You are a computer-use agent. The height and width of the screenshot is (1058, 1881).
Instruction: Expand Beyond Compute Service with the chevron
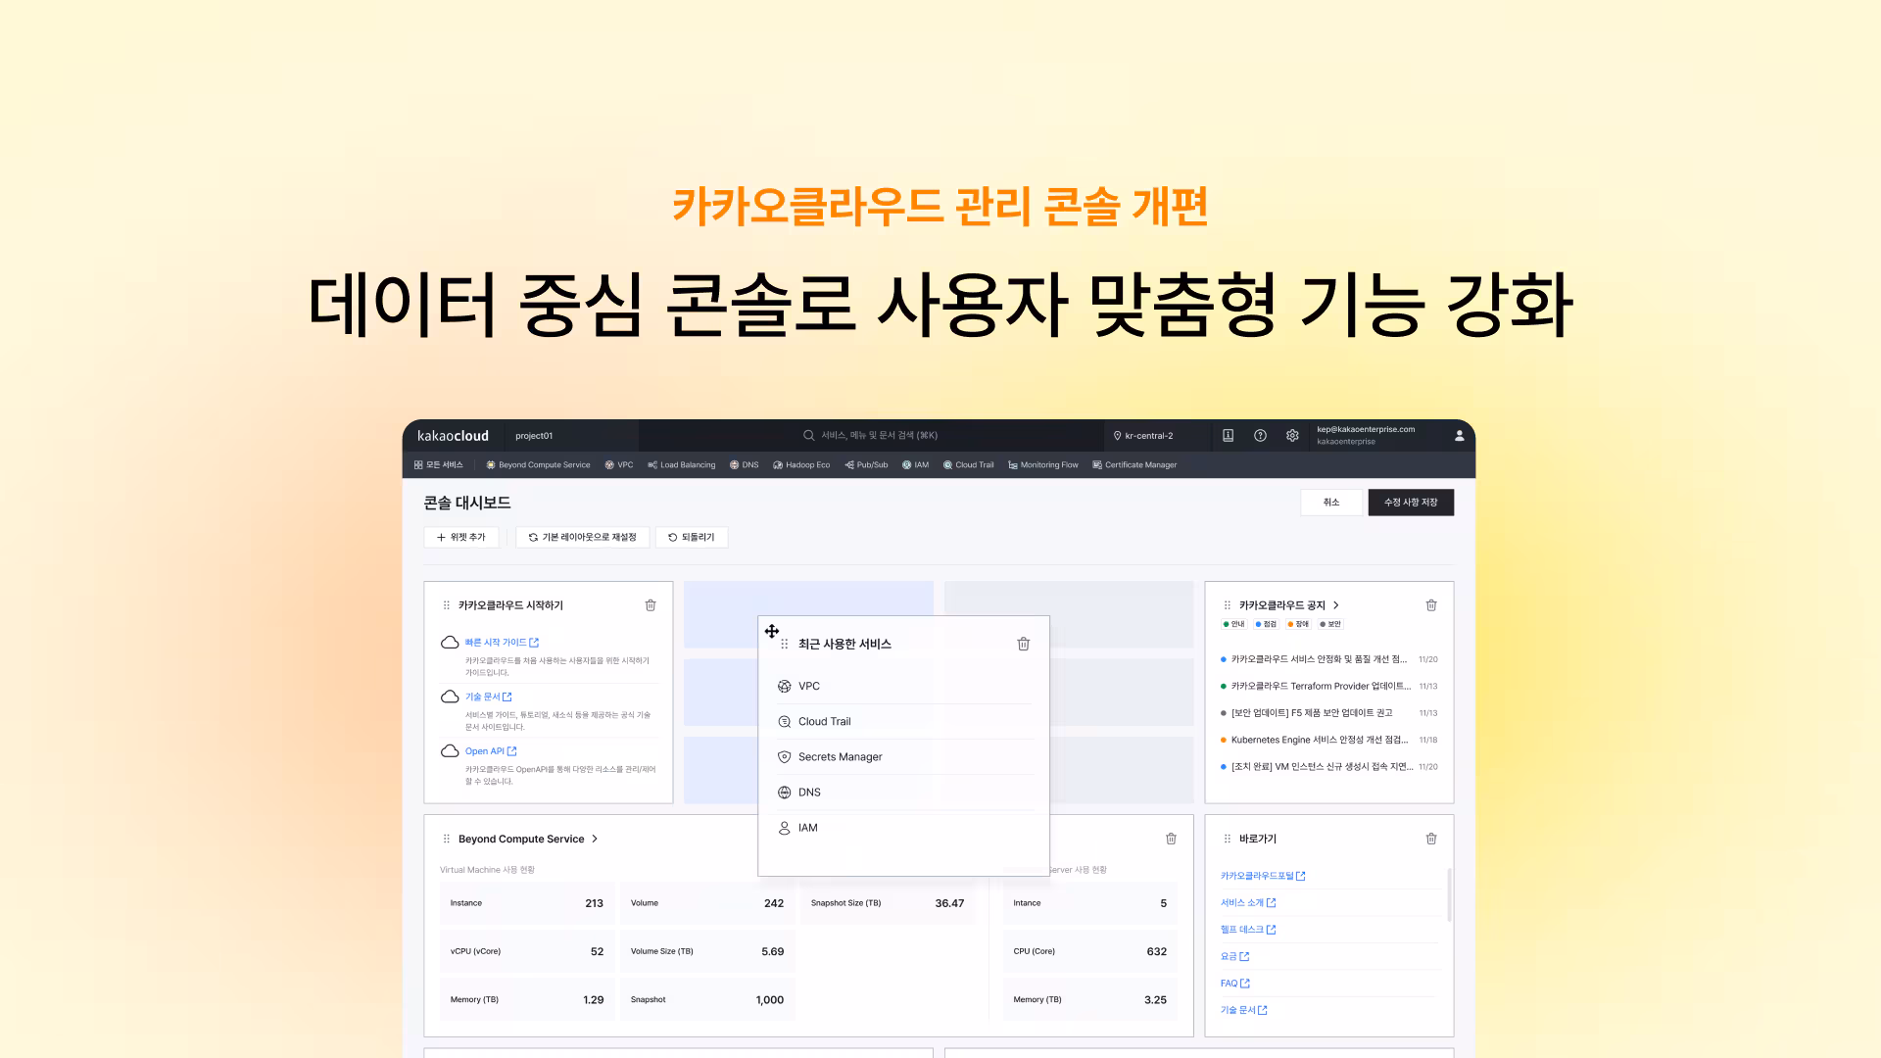[x=595, y=840]
